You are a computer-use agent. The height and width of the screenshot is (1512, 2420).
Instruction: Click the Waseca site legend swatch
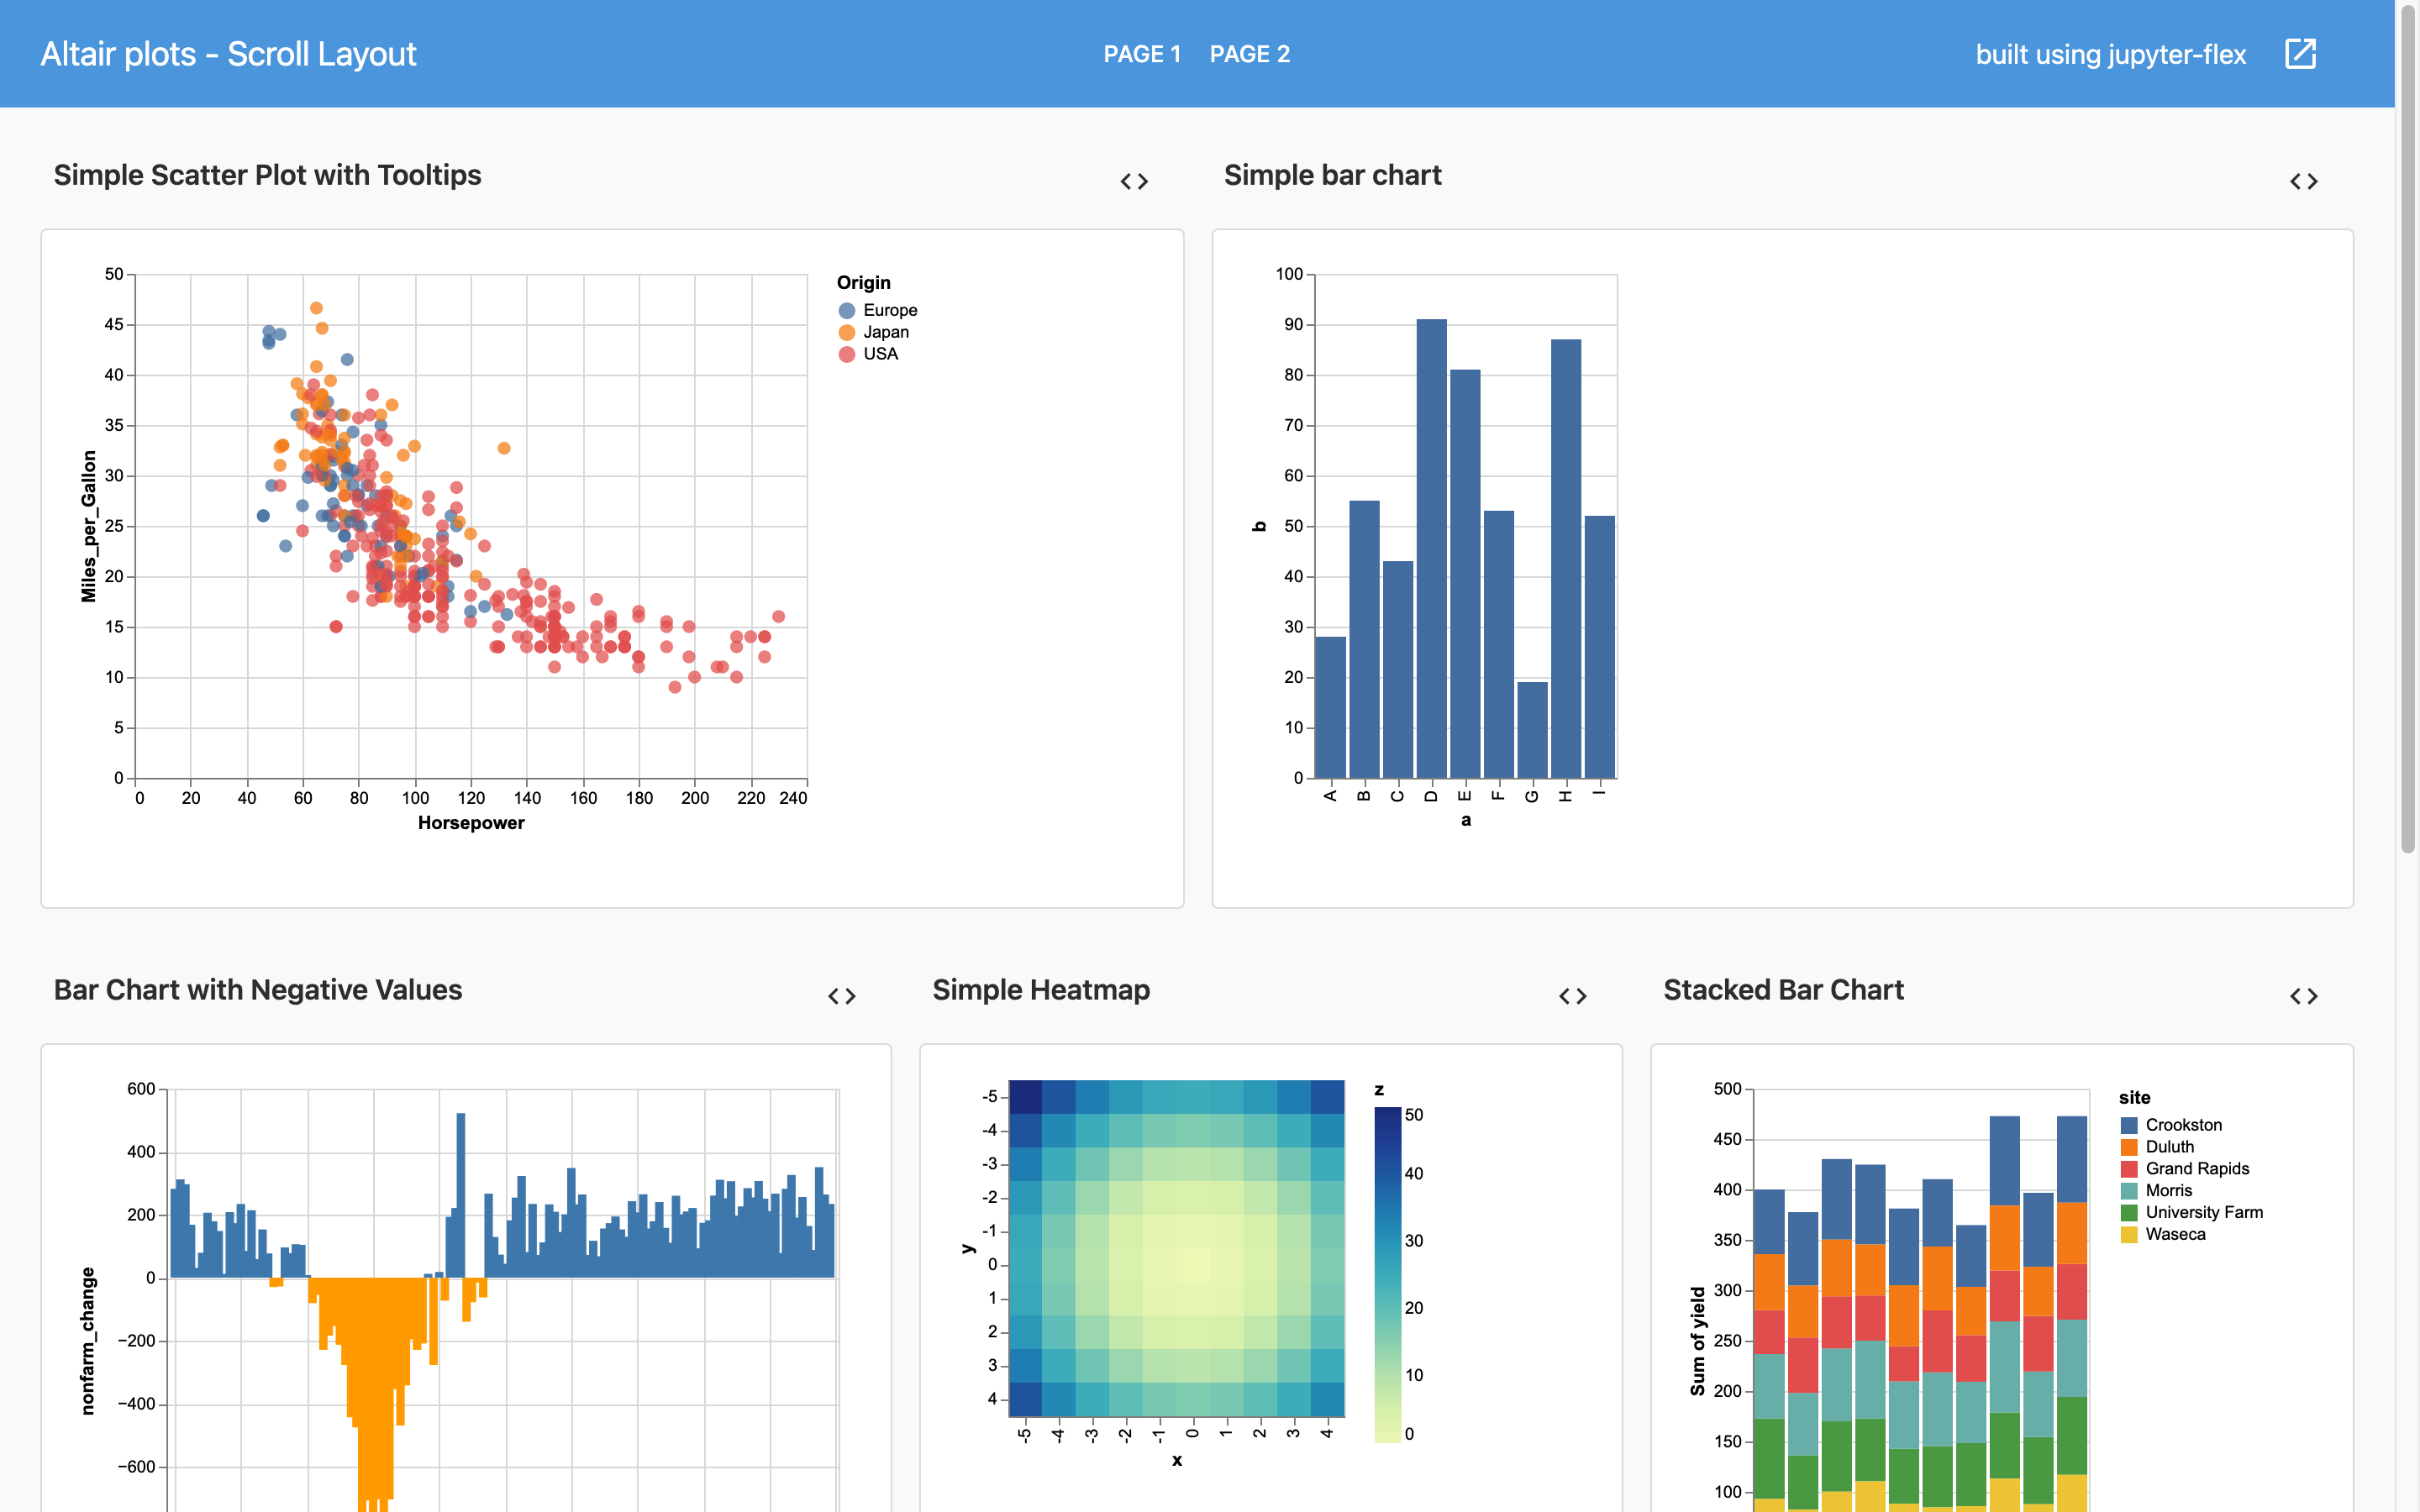[x=2129, y=1235]
